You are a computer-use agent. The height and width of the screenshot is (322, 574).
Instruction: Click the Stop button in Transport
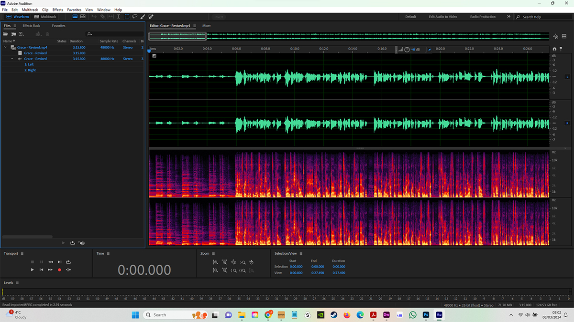(32, 262)
